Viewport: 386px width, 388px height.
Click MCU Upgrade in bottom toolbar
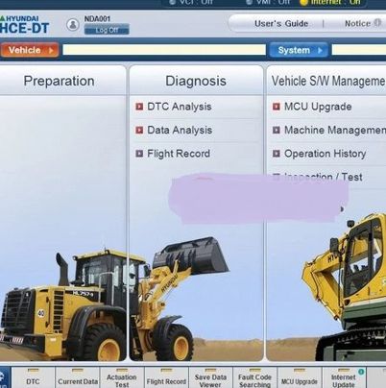pos(300,377)
